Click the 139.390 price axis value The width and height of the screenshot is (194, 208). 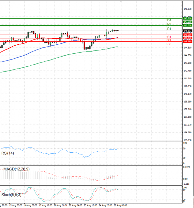(x=188, y=102)
